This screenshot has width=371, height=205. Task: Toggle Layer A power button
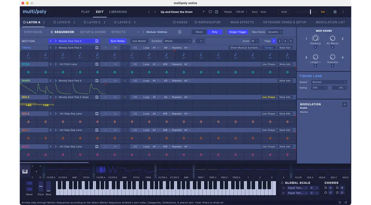click(x=24, y=22)
